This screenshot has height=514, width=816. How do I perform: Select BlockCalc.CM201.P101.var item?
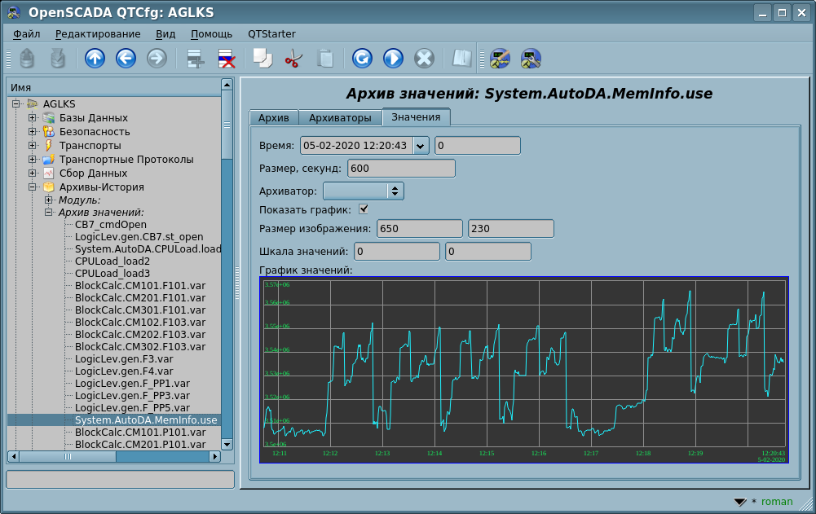[140, 444]
